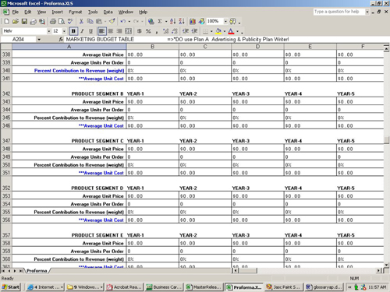Toggle Bold formatting

(x=73, y=31)
